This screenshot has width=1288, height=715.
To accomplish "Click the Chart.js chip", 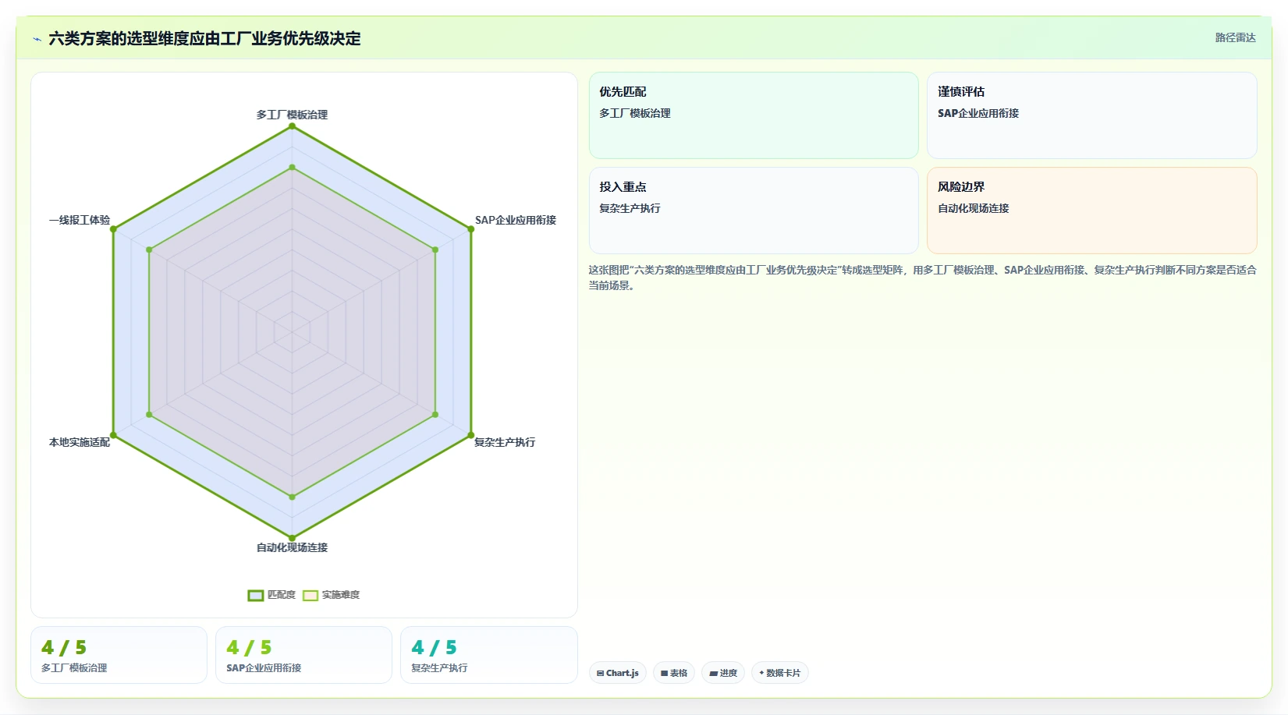I will (x=618, y=673).
